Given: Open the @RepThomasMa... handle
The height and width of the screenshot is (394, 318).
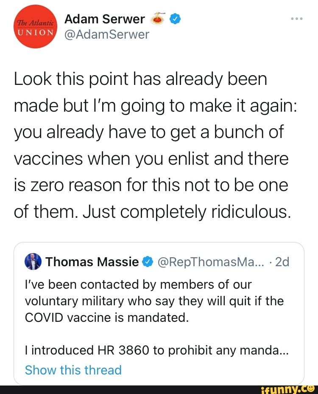Looking at the screenshot, I should click(x=211, y=262).
